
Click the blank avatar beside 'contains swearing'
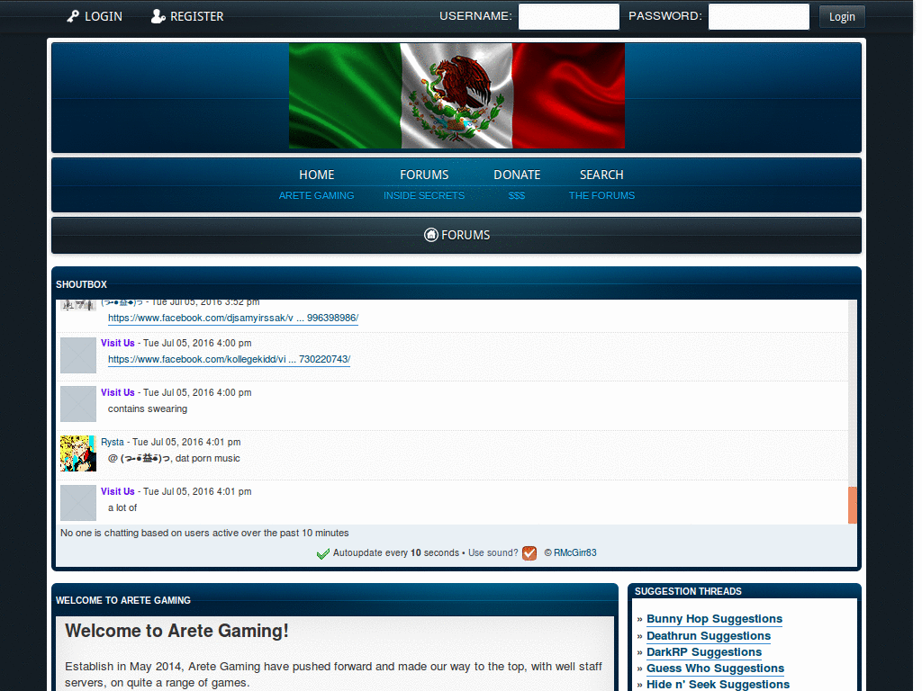tap(78, 404)
